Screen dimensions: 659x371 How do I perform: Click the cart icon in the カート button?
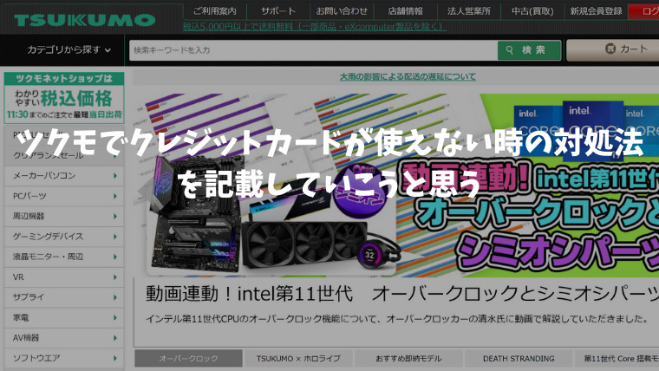[x=610, y=49]
